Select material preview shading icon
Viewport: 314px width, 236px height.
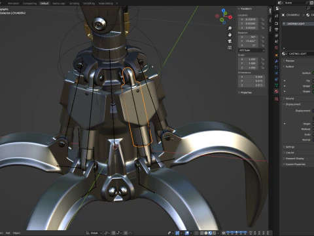pos(210,233)
